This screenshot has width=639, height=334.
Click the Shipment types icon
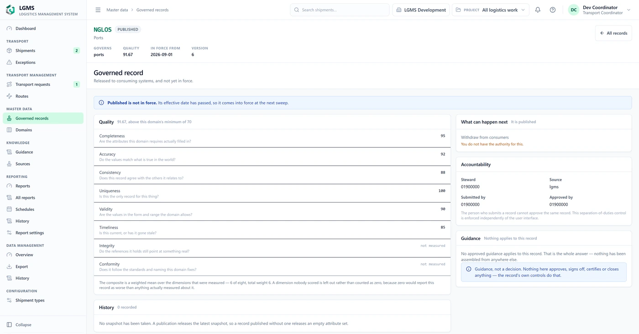[x=9, y=300]
